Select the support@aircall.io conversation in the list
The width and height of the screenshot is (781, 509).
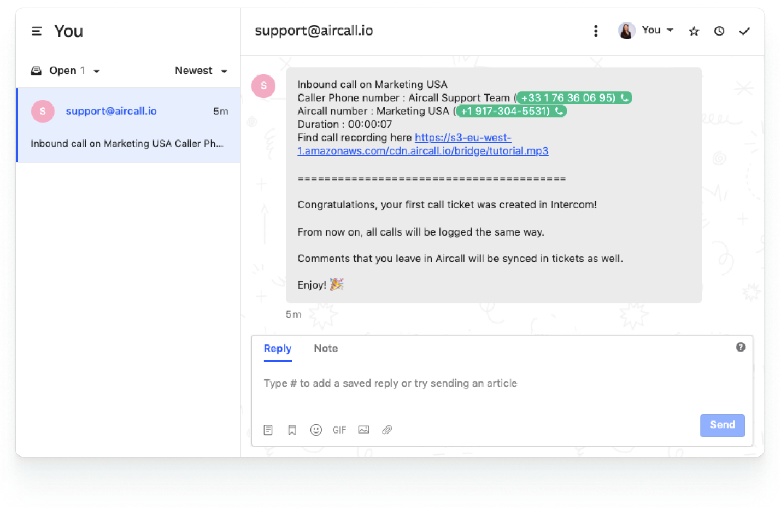128,125
